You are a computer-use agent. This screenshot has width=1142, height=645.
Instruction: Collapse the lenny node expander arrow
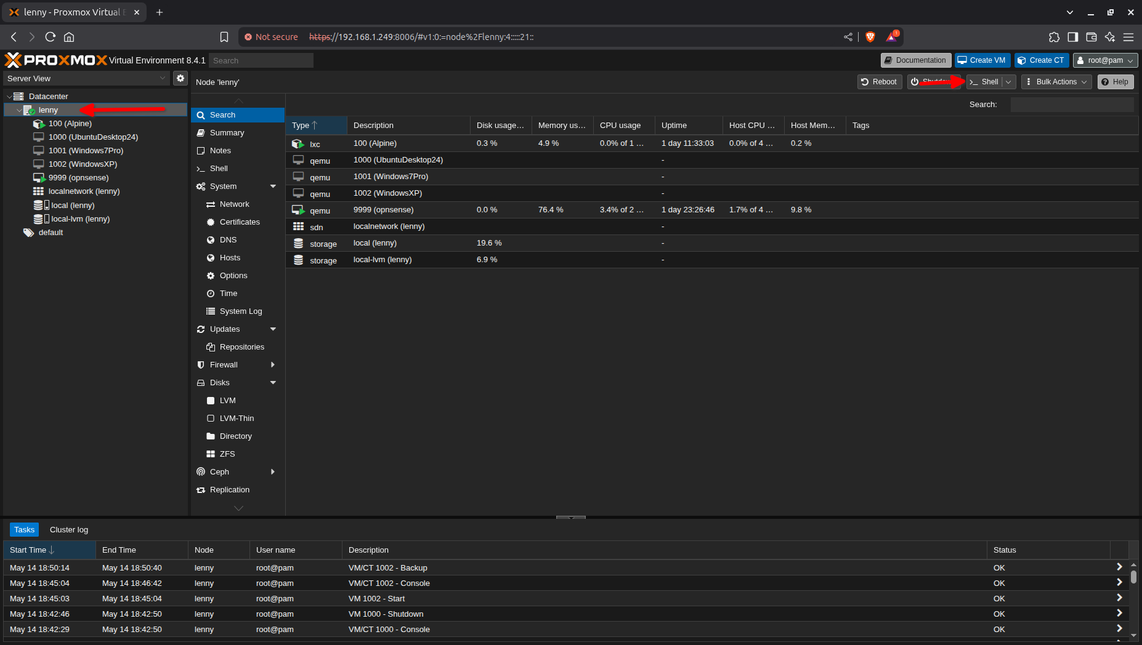click(18, 110)
